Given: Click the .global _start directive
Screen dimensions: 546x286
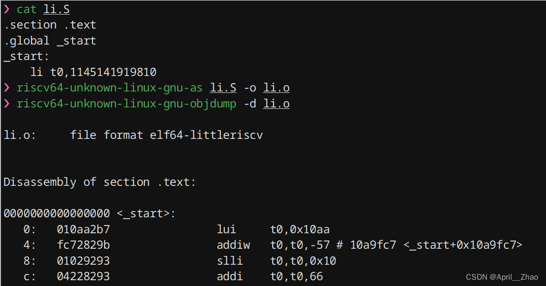Looking at the screenshot, I should 50,41.
